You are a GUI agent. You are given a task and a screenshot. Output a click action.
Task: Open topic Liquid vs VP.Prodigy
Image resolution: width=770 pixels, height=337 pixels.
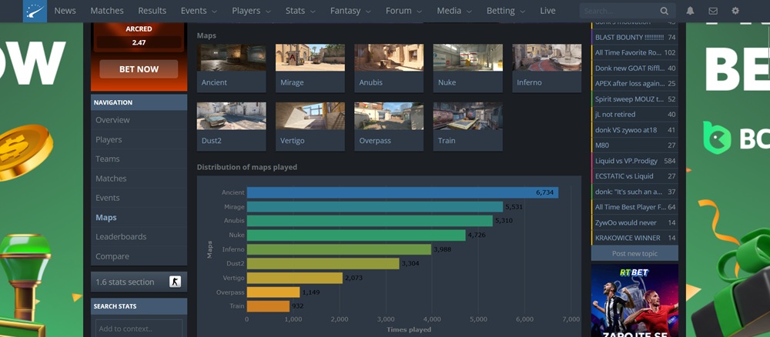[x=634, y=161]
